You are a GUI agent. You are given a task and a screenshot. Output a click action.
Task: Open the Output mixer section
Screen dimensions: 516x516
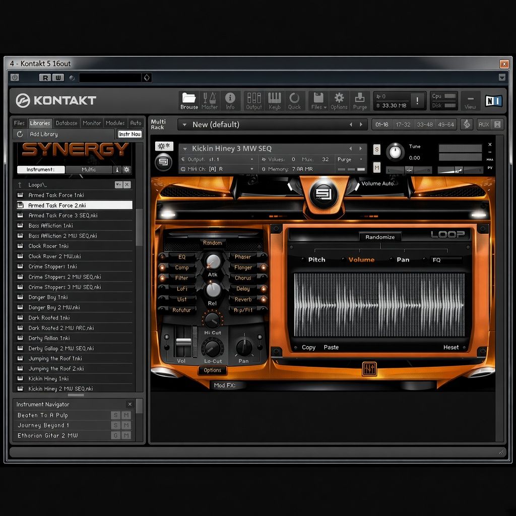(x=254, y=101)
